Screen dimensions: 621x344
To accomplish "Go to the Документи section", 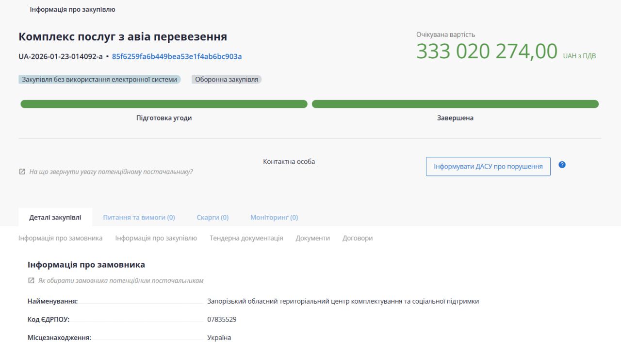I will click(312, 238).
